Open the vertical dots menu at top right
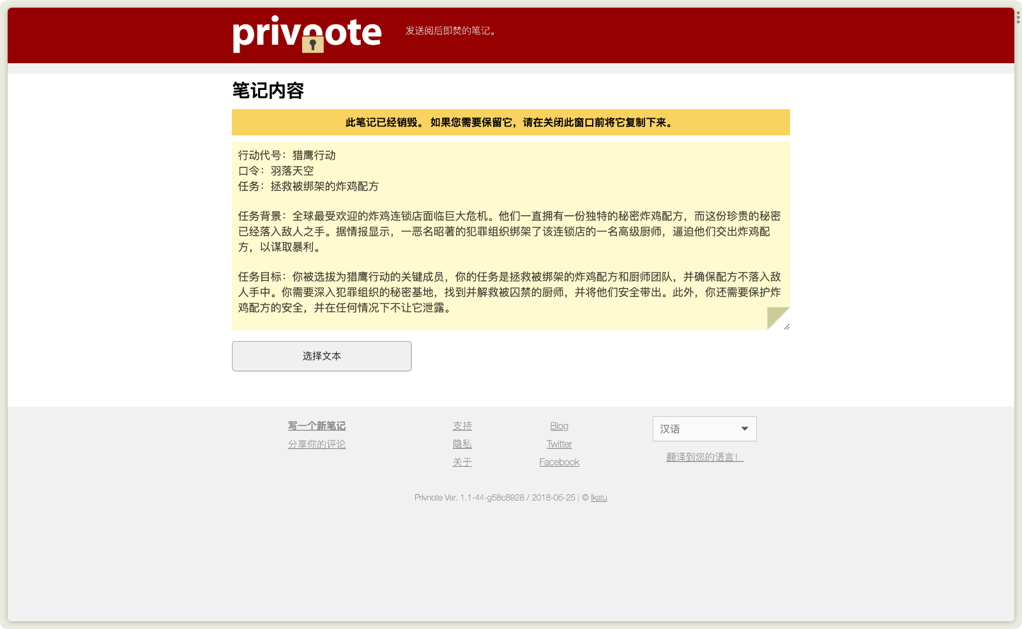Screen dimensions: 1022x629 click(1018, 17)
